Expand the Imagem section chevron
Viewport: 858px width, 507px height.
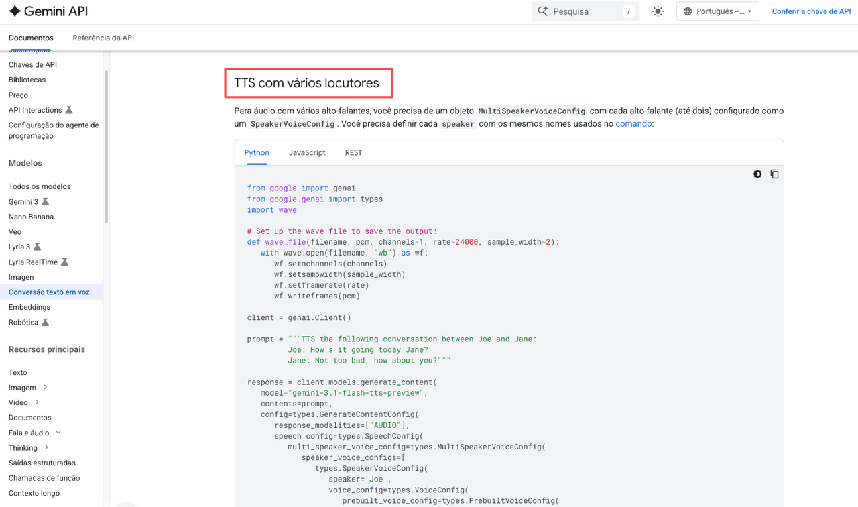(46, 387)
